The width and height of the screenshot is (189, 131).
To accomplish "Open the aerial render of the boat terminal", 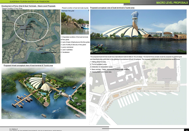I will 44,93.
